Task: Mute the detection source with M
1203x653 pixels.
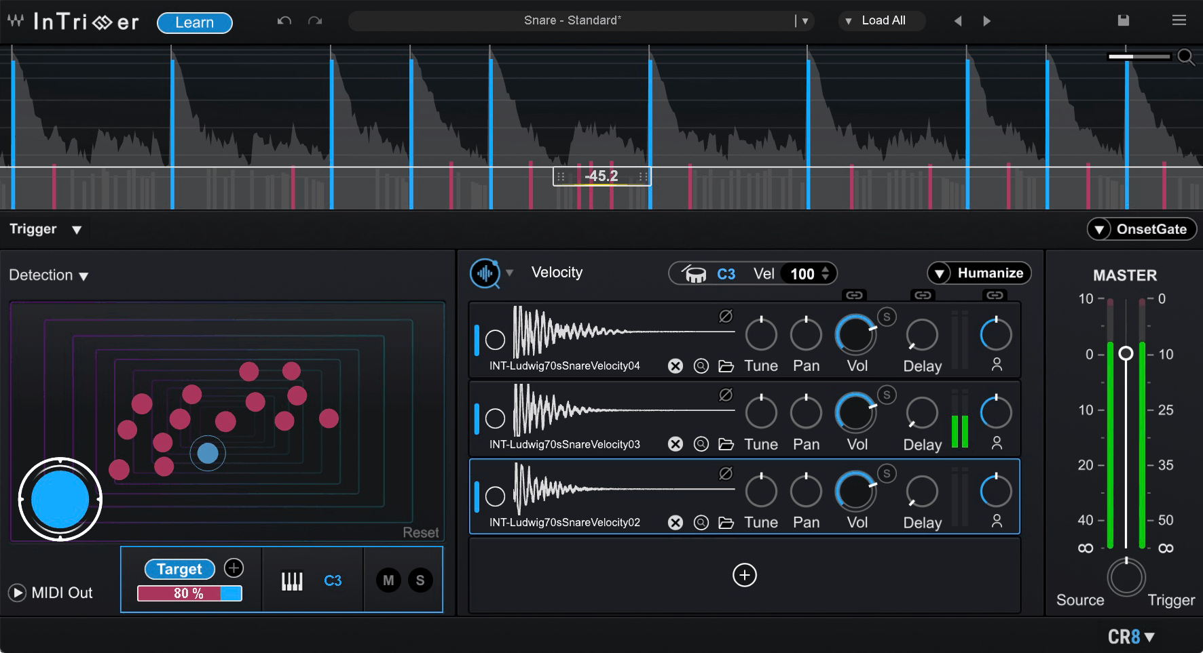Action: point(388,580)
